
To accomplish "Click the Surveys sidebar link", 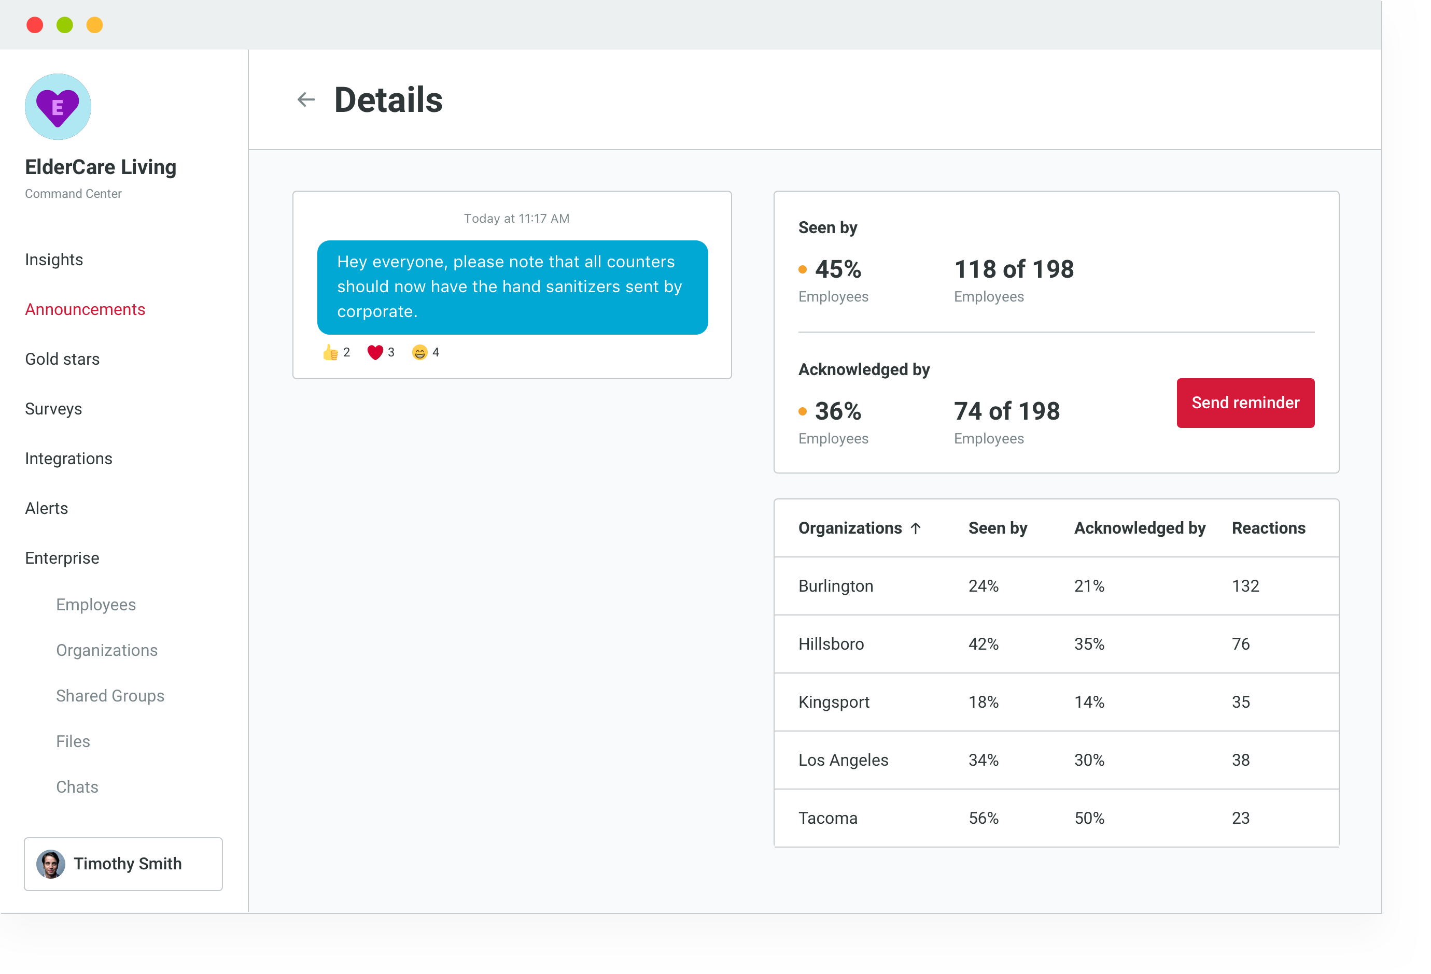I will pos(53,409).
